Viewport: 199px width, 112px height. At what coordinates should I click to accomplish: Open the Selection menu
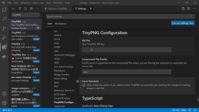point(25,3)
